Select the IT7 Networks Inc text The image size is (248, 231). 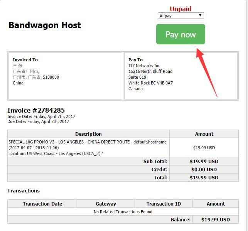(x=144, y=66)
